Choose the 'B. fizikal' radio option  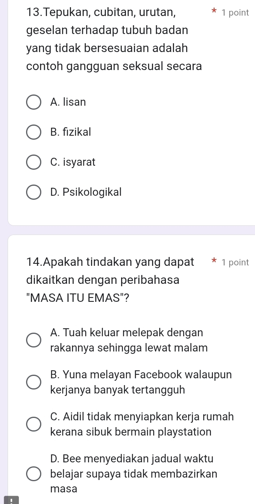34,132
